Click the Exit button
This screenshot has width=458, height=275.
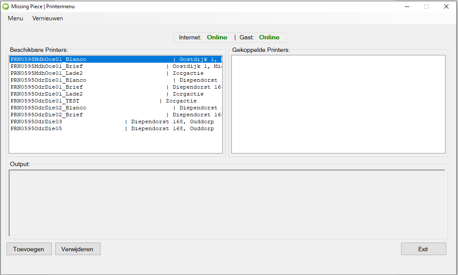point(423,249)
